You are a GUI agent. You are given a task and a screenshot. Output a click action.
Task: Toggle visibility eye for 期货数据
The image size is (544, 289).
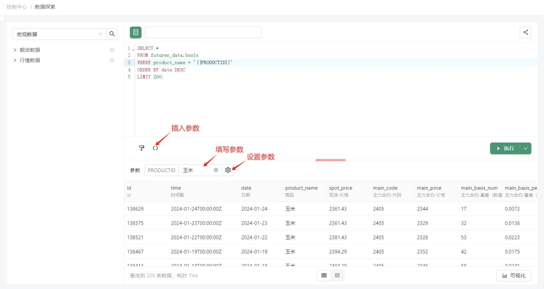pyautogui.click(x=112, y=50)
